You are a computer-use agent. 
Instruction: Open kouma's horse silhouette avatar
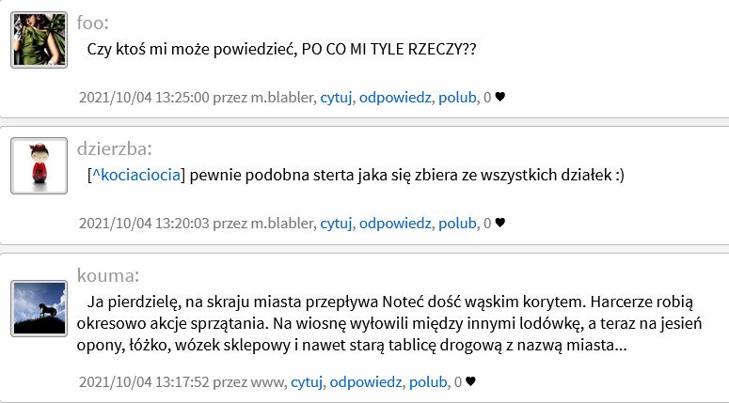point(40,308)
